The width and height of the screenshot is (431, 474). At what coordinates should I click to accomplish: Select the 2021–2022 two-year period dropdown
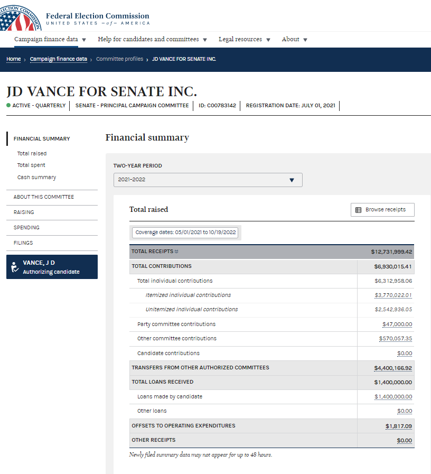208,180
